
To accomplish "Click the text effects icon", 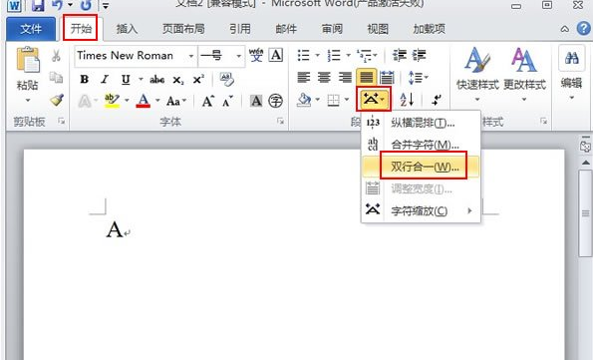I will click(x=85, y=101).
